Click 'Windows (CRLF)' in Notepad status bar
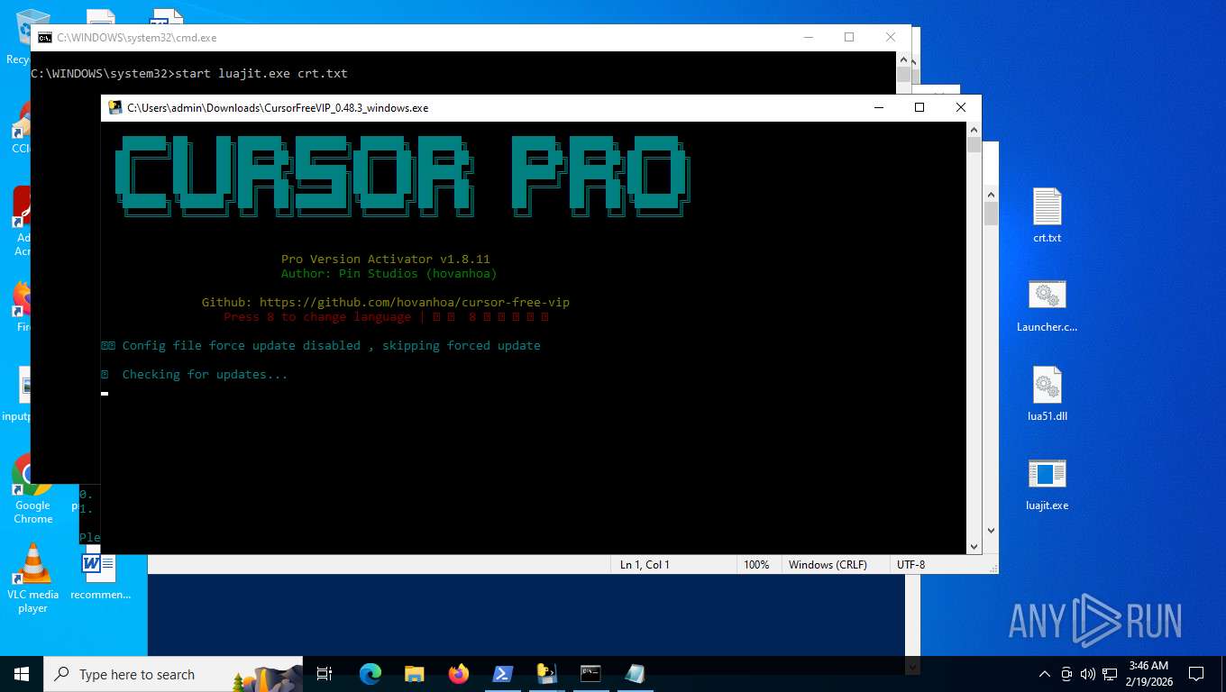1226x692 pixels. click(x=828, y=565)
